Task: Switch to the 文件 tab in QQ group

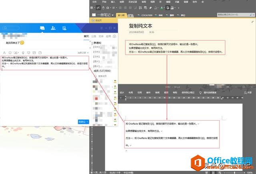Action: coord(101,36)
